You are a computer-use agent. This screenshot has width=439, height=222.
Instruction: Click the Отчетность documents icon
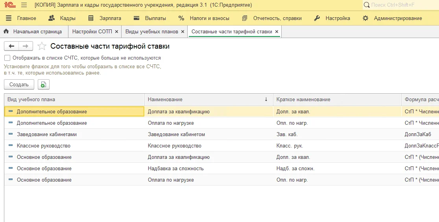(244, 18)
